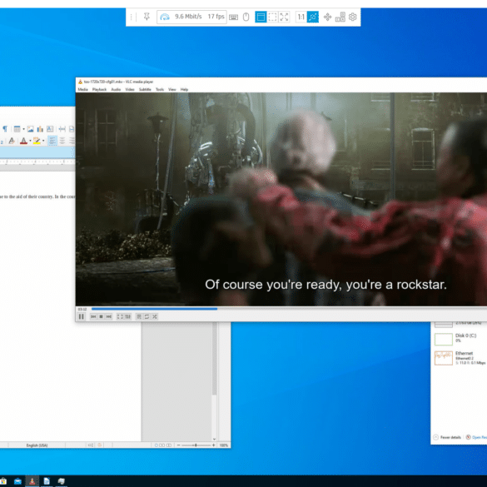Select single-page view in Writer status bar
This screenshot has width=487, height=487.
[157, 445]
